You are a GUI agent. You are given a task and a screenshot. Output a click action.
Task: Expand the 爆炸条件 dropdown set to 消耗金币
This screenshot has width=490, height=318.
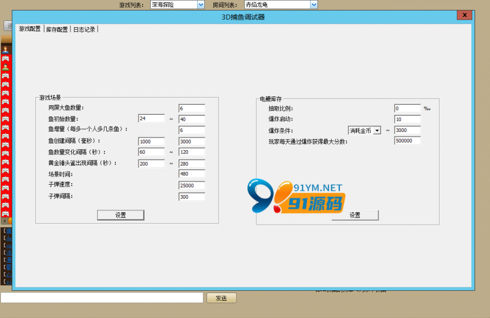[364, 131]
